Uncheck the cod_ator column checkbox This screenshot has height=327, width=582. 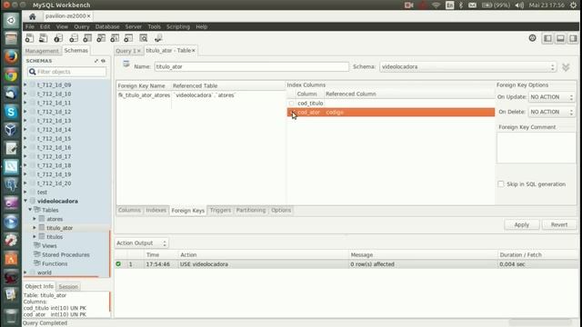pos(292,113)
